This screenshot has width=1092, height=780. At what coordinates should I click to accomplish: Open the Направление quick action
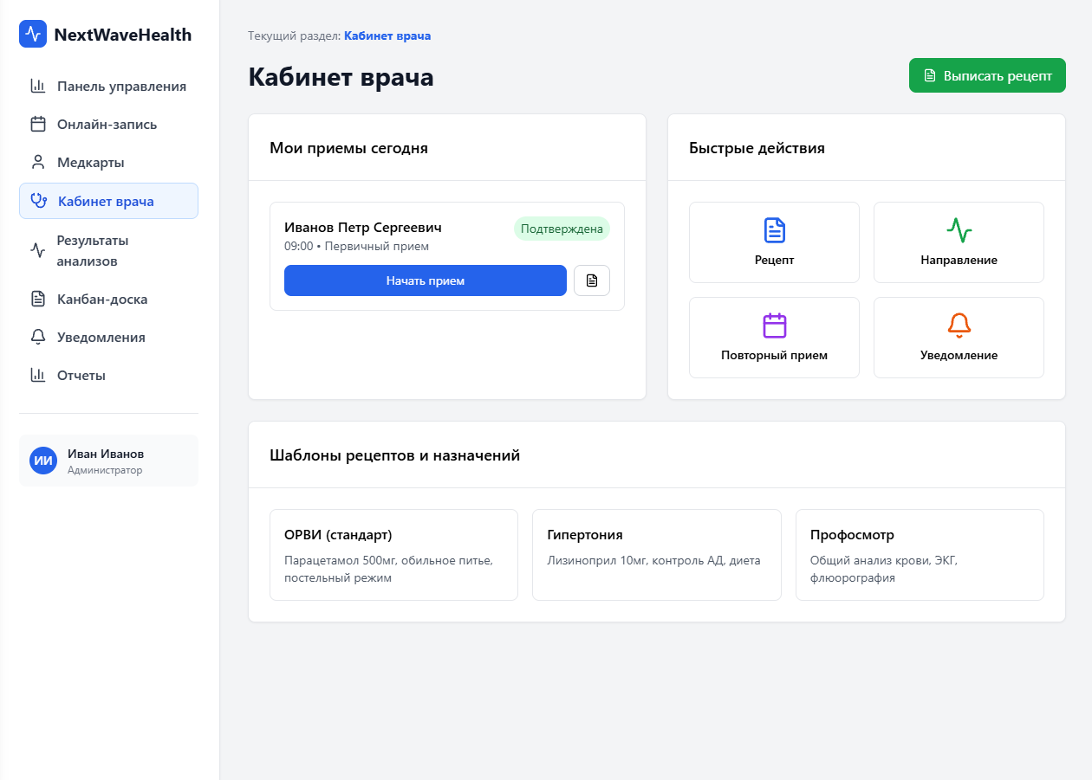(x=959, y=242)
